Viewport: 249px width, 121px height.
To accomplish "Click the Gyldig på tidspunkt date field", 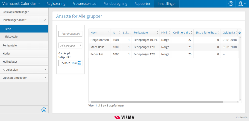I will tap(70, 63).
